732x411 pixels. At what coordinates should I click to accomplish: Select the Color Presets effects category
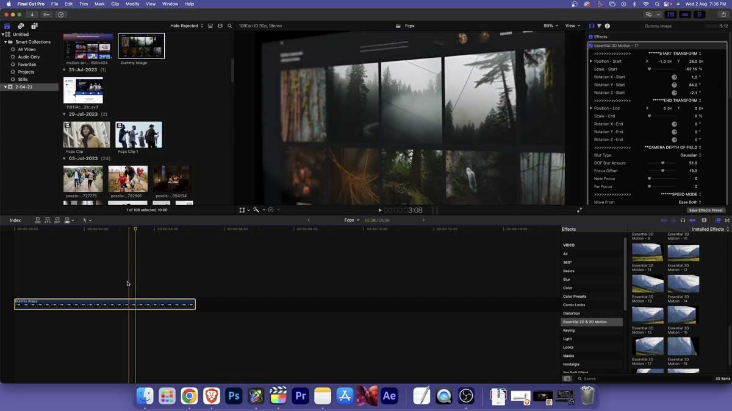[x=575, y=297]
